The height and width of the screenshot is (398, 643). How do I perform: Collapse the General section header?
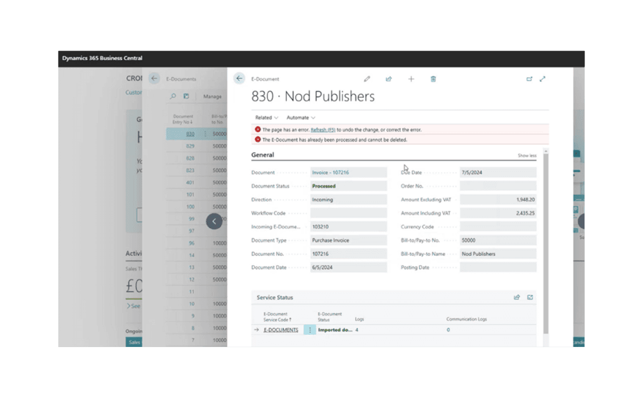click(263, 155)
